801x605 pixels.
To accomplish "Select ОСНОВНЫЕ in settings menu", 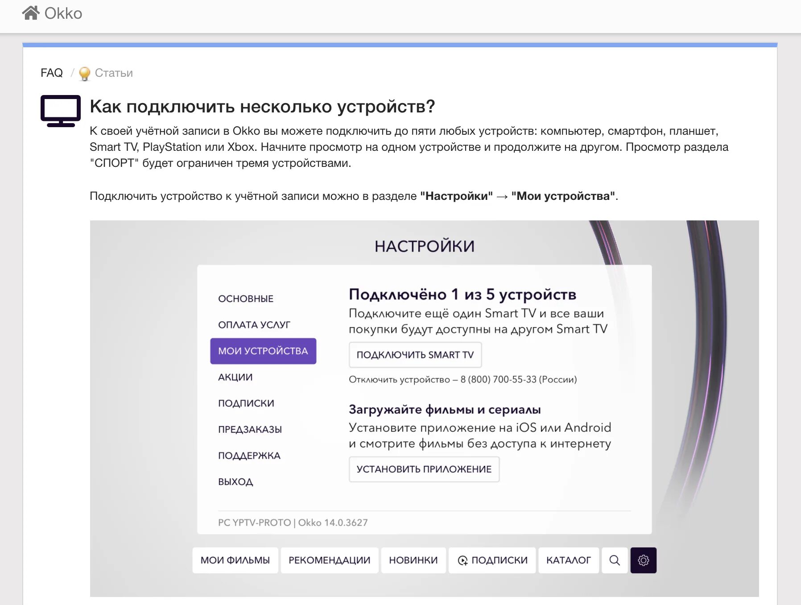I will 246,298.
